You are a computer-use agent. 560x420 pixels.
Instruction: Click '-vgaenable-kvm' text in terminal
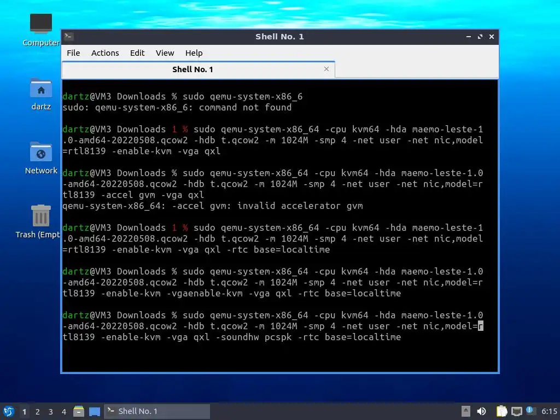coord(205,294)
